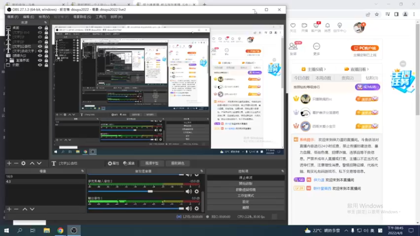Open File Explorer from the Windows taskbar

[47, 230]
